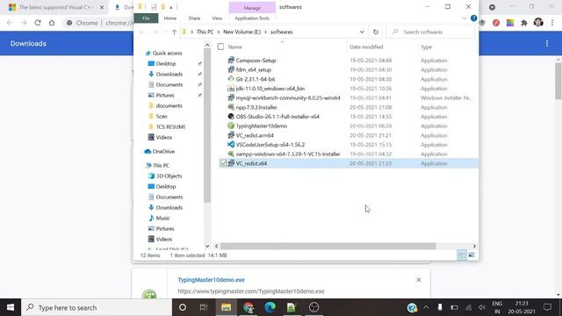Open the Home ribbon tab
The image size is (562, 316).
coord(170,18)
